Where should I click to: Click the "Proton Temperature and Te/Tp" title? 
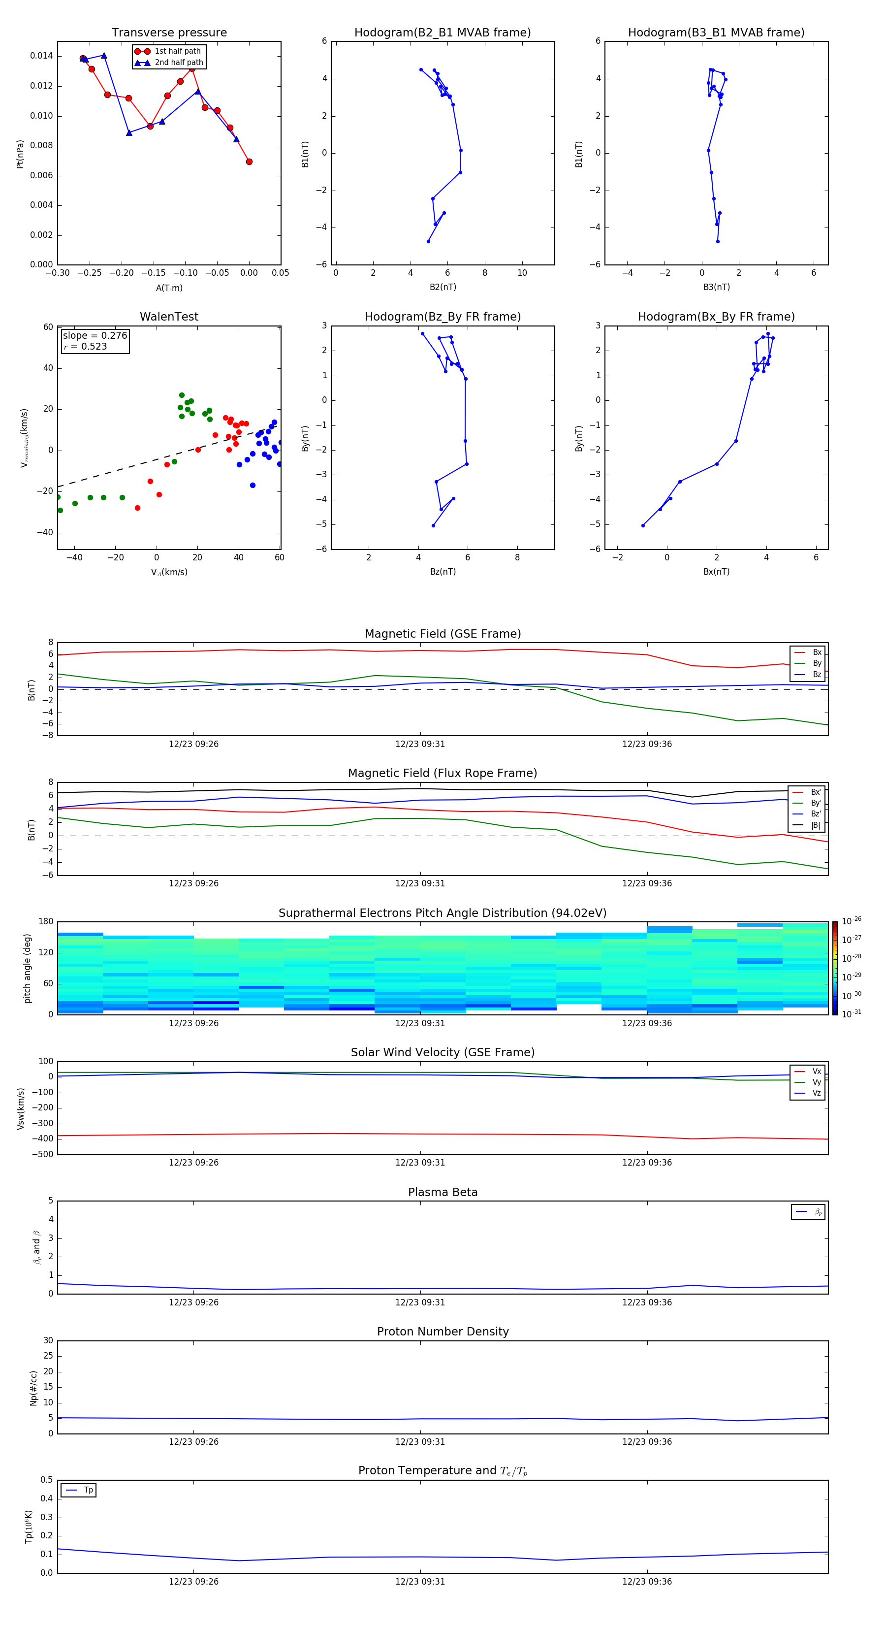[x=443, y=1471]
